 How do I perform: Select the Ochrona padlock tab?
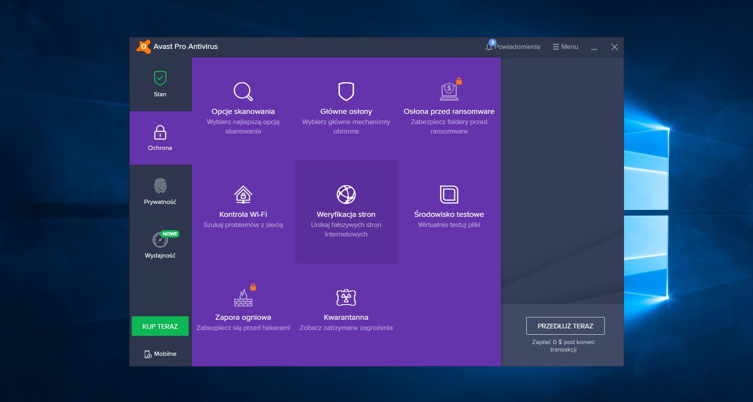point(160,138)
